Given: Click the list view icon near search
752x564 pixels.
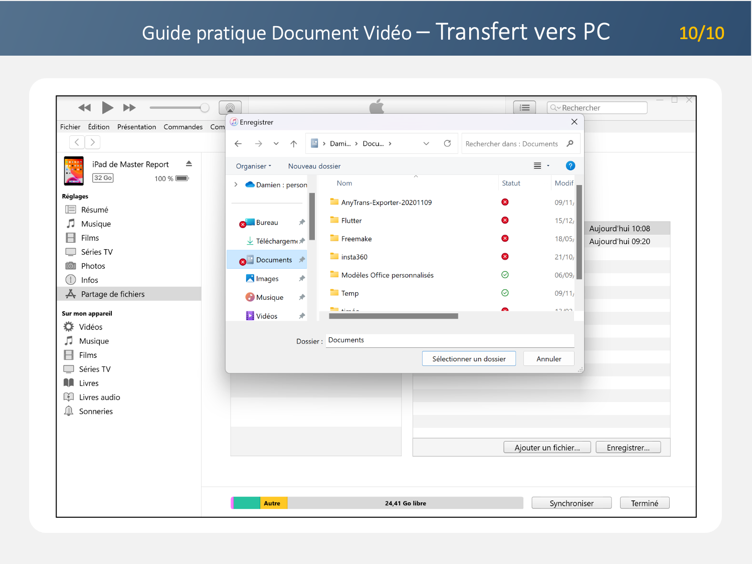Looking at the screenshot, I should [x=524, y=108].
